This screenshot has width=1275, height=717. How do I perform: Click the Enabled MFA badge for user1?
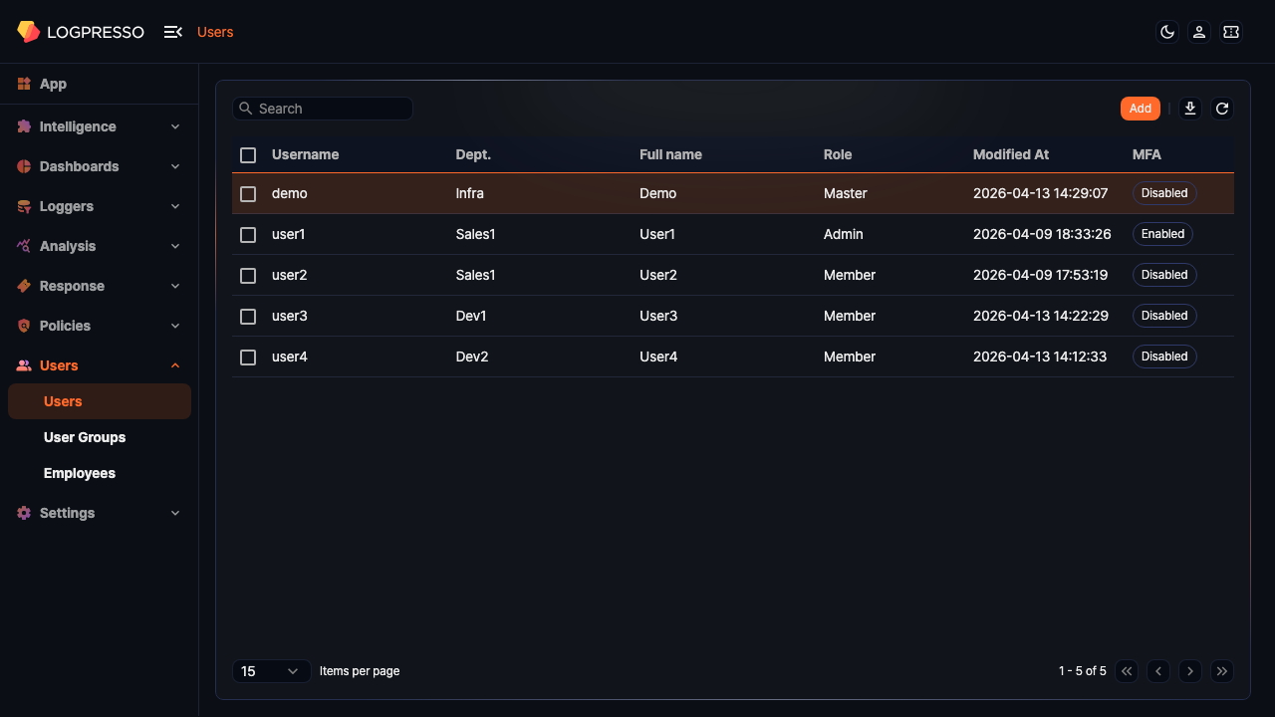pyautogui.click(x=1162, y=234)
